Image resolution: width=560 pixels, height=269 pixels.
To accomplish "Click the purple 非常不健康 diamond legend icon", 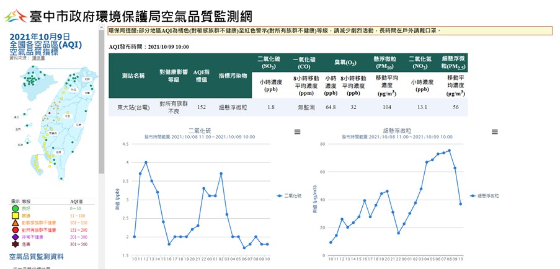I will (x=14, y=237).
